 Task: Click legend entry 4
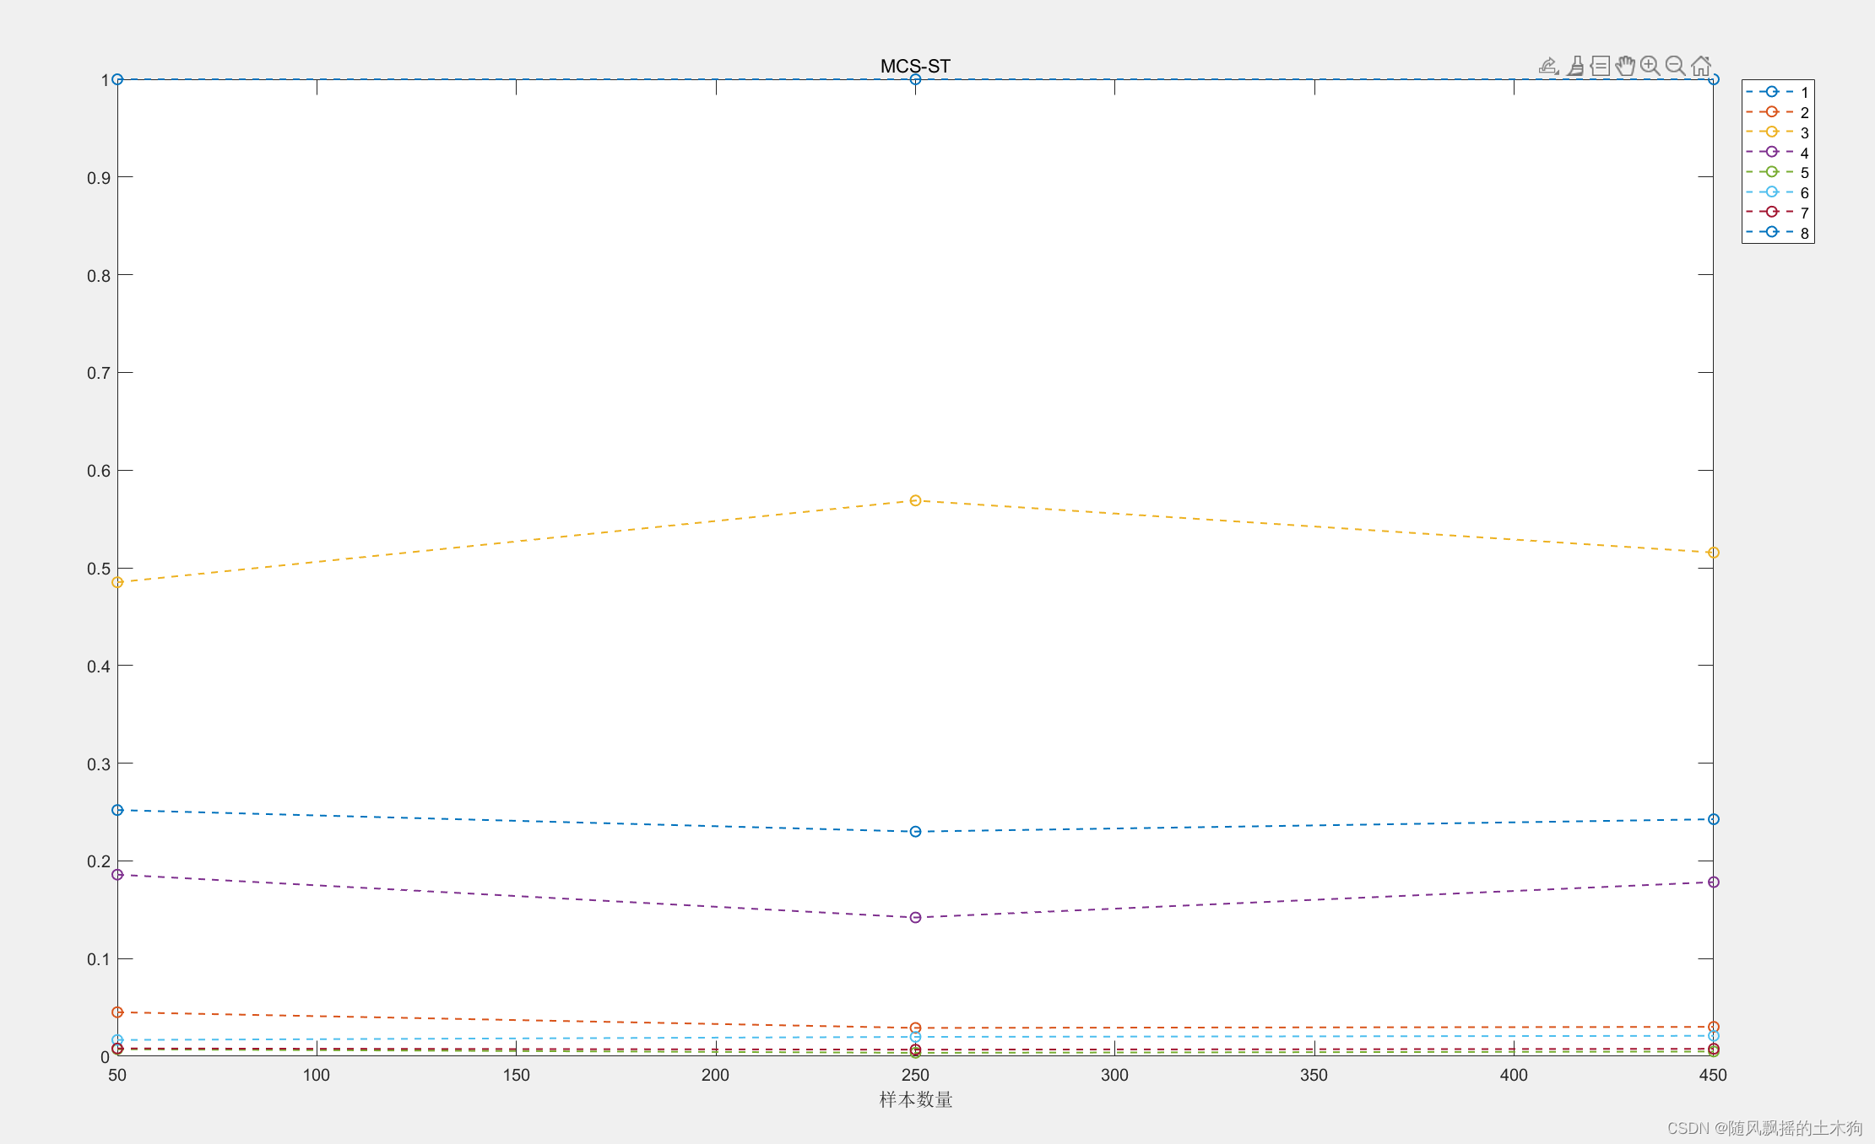click(x=1778, y=153)
